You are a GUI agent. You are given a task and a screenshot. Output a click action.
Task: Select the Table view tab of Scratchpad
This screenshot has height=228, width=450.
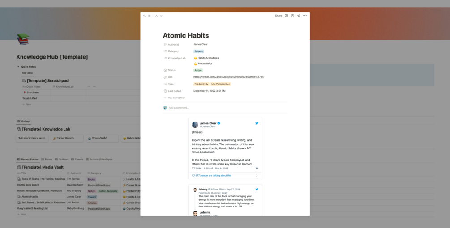coord(28,73)
